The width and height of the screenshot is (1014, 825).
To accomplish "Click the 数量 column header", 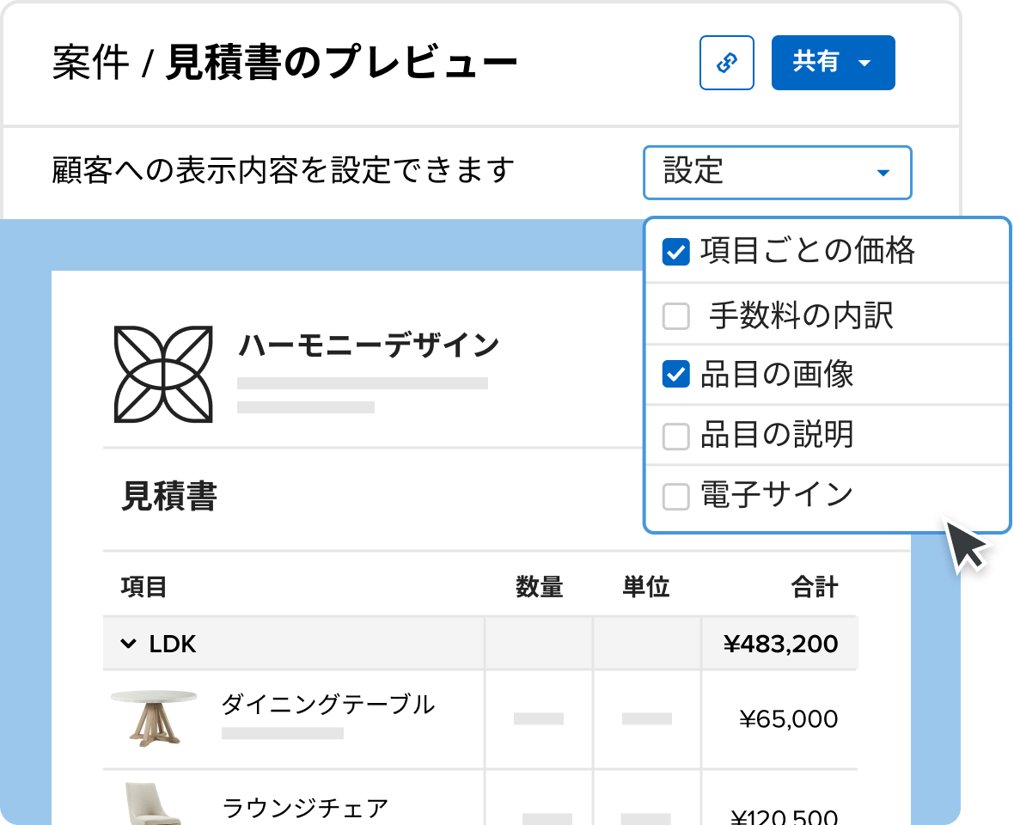I will pyautogui.click(x=539, y=587).
